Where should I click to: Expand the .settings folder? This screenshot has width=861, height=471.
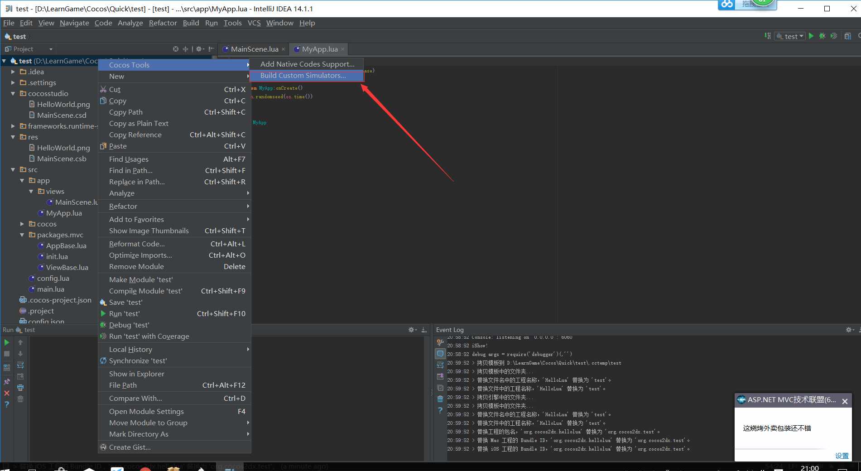coord(13,82)
